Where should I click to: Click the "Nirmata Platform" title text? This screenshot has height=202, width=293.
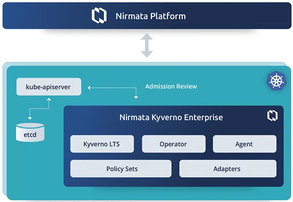[x=151, y=16]
